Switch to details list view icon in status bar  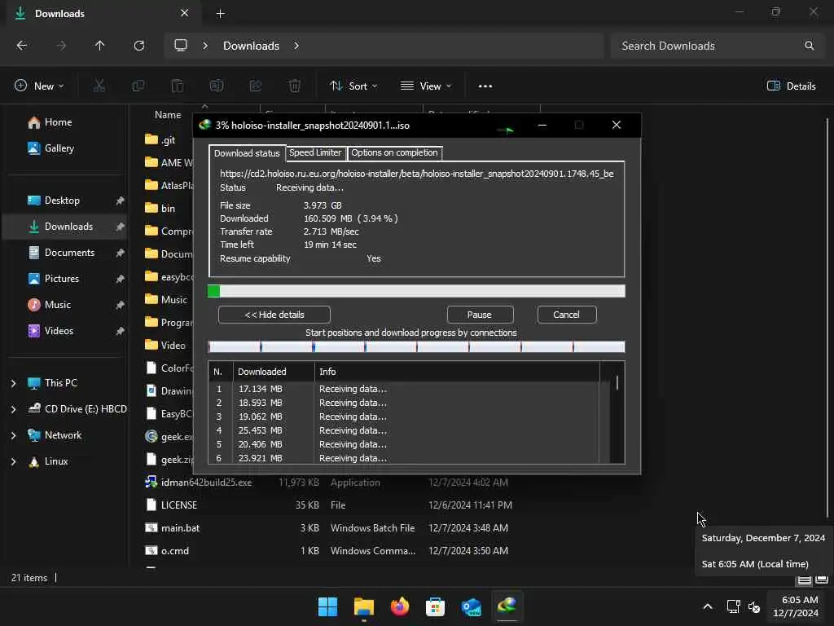pyautogui.click(x=805, y=580)
